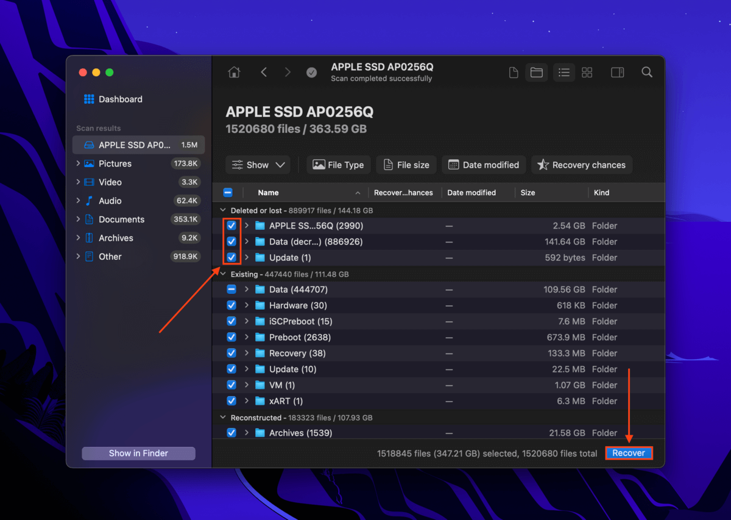The width and height of the screenshot is (731, 520).
Task: Navigate forward with the right arrow
Action: (x=288, y=73)
